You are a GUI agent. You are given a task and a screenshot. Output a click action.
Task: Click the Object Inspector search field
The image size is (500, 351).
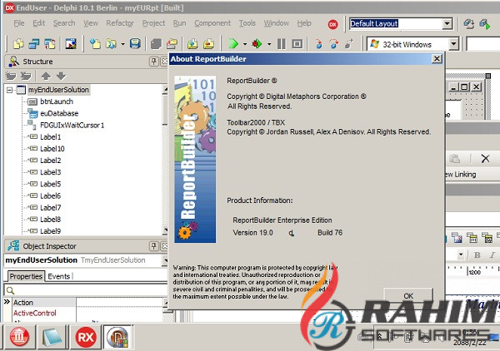pos(86,290)
